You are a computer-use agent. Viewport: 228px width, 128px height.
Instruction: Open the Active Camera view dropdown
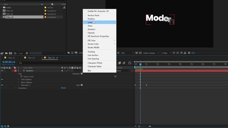[x=151, y=53]
